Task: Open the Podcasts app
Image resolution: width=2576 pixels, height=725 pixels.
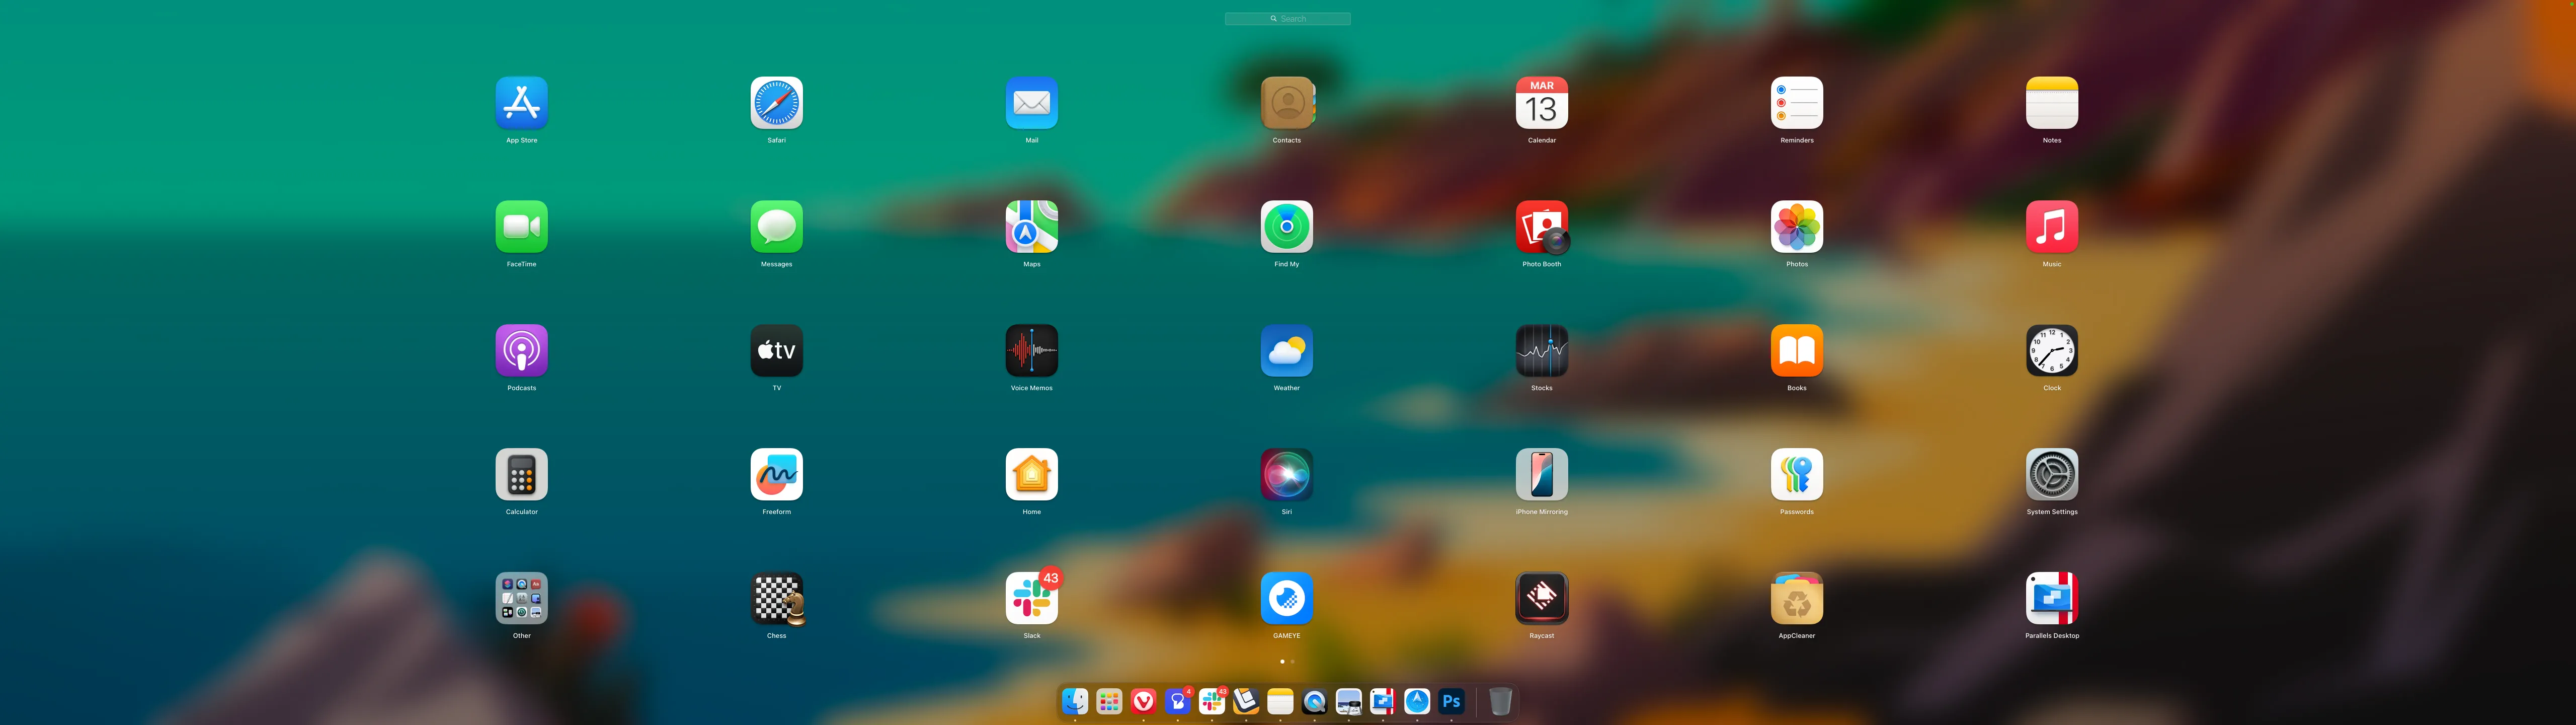Action: click(521, 350)
